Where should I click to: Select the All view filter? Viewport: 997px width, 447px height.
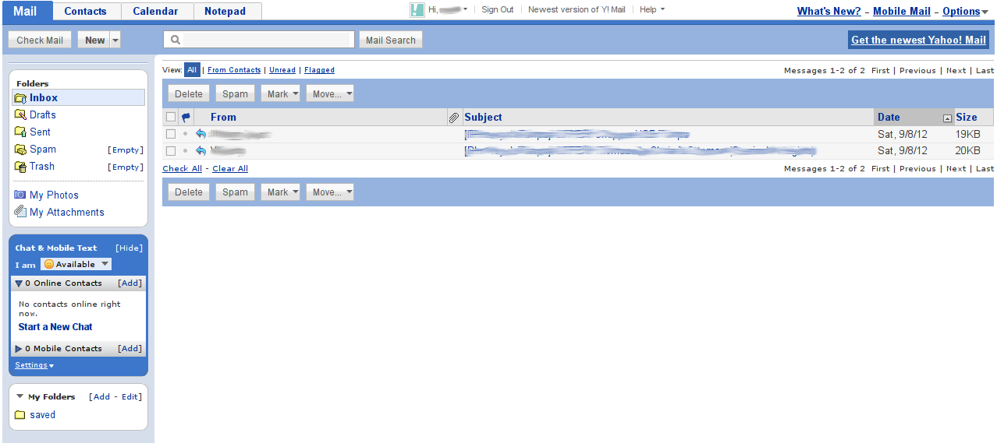click(192, 70)
